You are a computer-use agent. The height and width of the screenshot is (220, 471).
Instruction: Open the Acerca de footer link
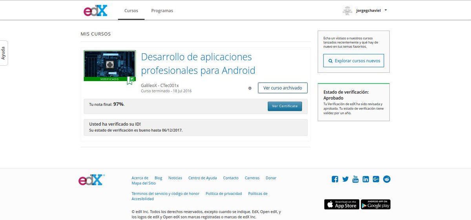(x=140, y=178)
